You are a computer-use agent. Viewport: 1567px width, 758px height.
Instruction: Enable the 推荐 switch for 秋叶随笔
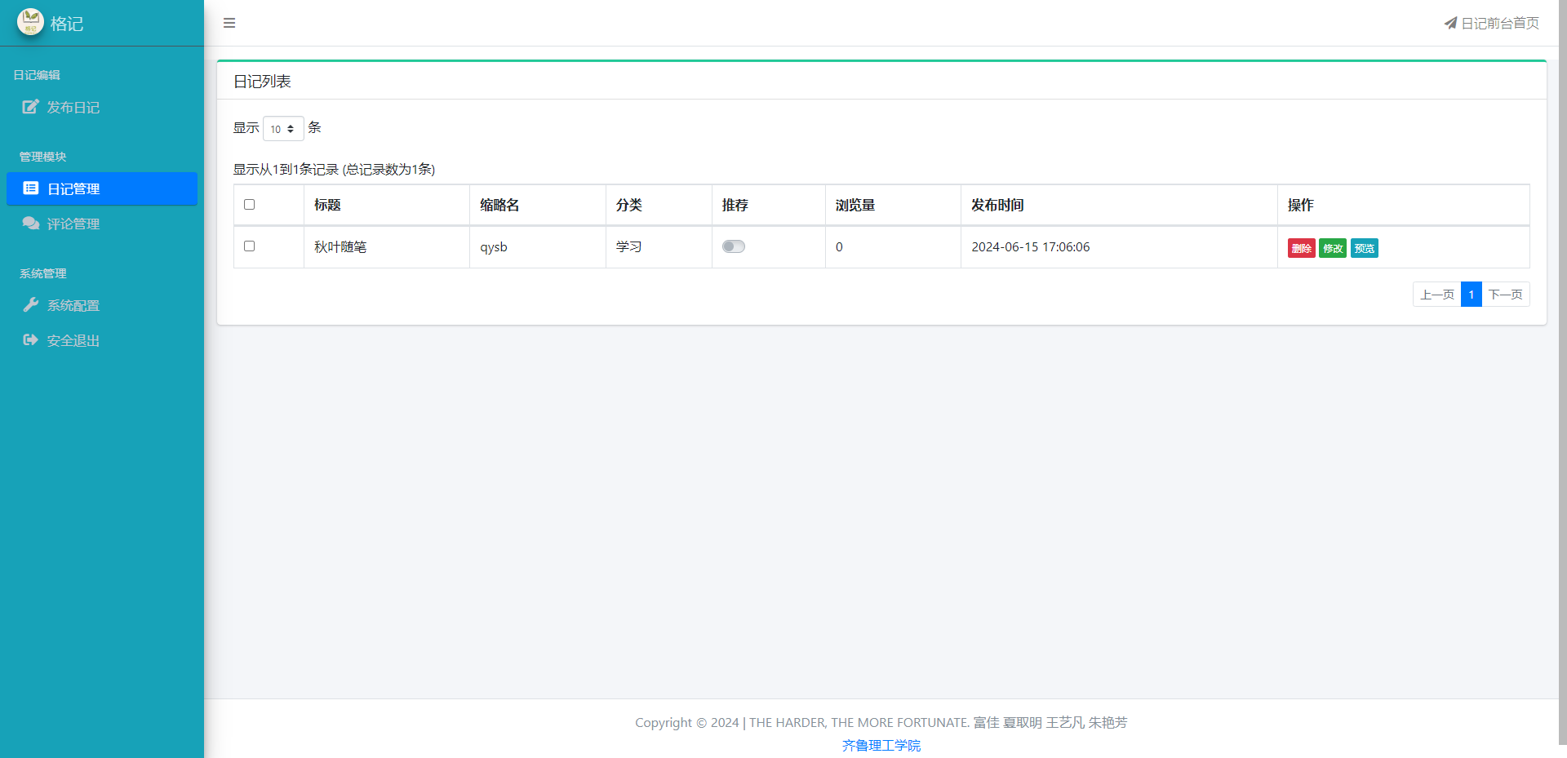(733, 246)
